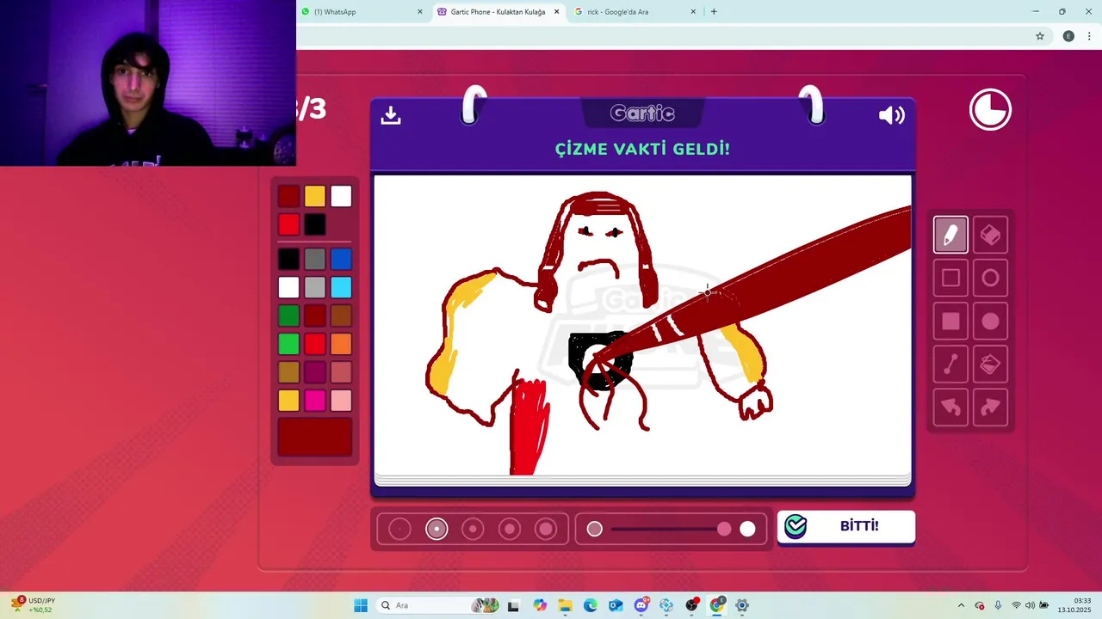Screen dimensions: 1102x619
Task: Open a new browser tab
Action: coord(714,12)
